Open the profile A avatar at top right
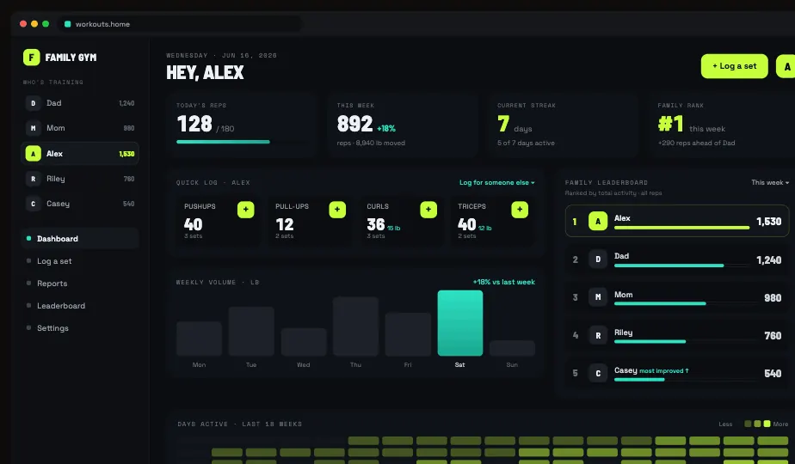The width and height of the screenshot is (795, 464). 786,66
